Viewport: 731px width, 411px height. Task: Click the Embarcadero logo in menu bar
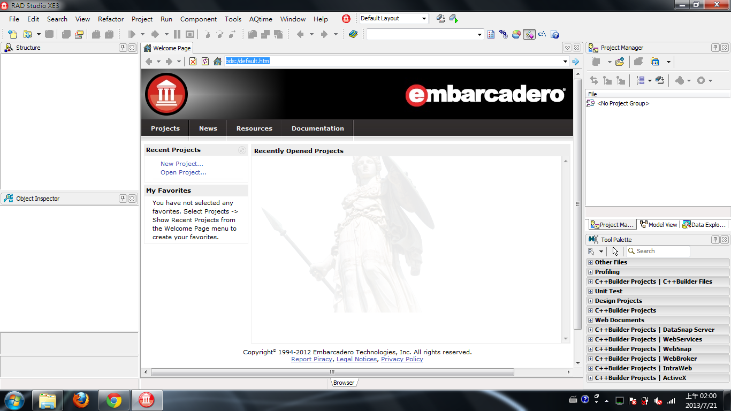click(x=346, y=19)
